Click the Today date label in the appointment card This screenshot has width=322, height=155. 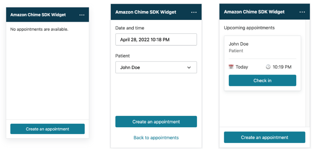pos(242,67)
